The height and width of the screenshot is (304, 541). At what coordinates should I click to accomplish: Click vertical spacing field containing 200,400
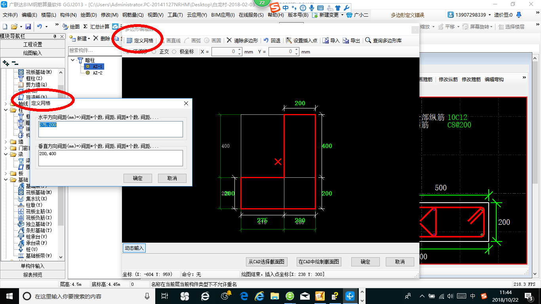point(110,158)
